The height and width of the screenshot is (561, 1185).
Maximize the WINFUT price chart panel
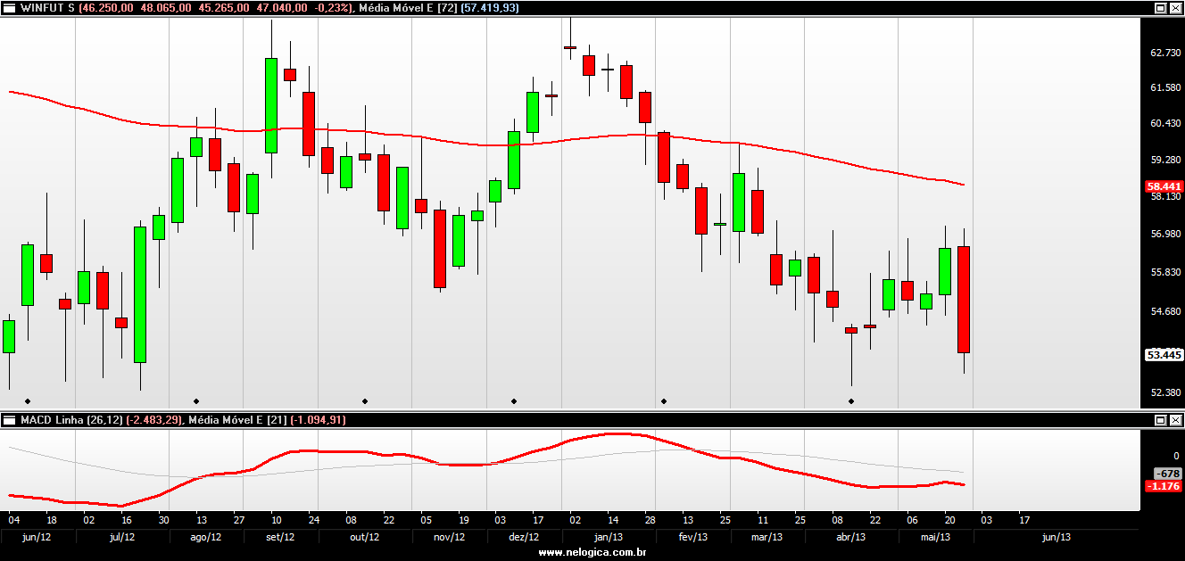(1161, 8)
